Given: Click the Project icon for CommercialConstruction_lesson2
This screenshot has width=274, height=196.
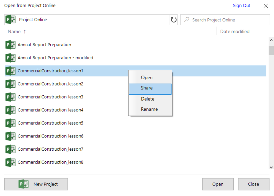Looking at the screenshot, I should coord(10,84).
